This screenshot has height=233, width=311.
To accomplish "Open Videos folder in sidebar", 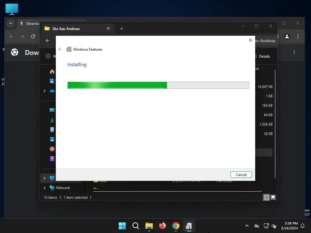I will tap(52, 159).
